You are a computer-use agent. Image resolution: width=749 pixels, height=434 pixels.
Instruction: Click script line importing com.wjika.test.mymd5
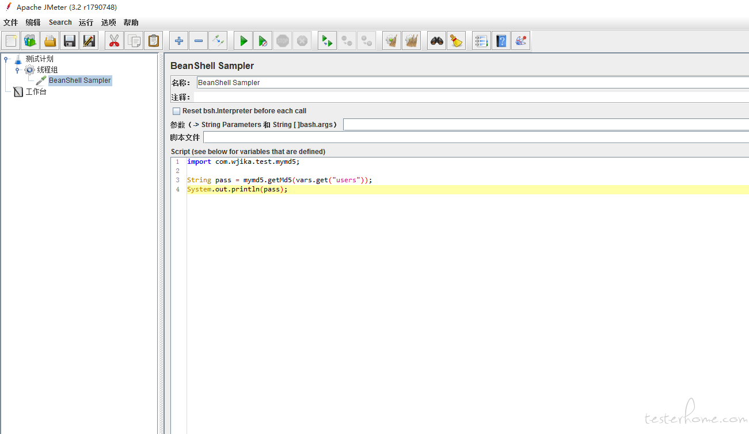[x=244, y=162]
